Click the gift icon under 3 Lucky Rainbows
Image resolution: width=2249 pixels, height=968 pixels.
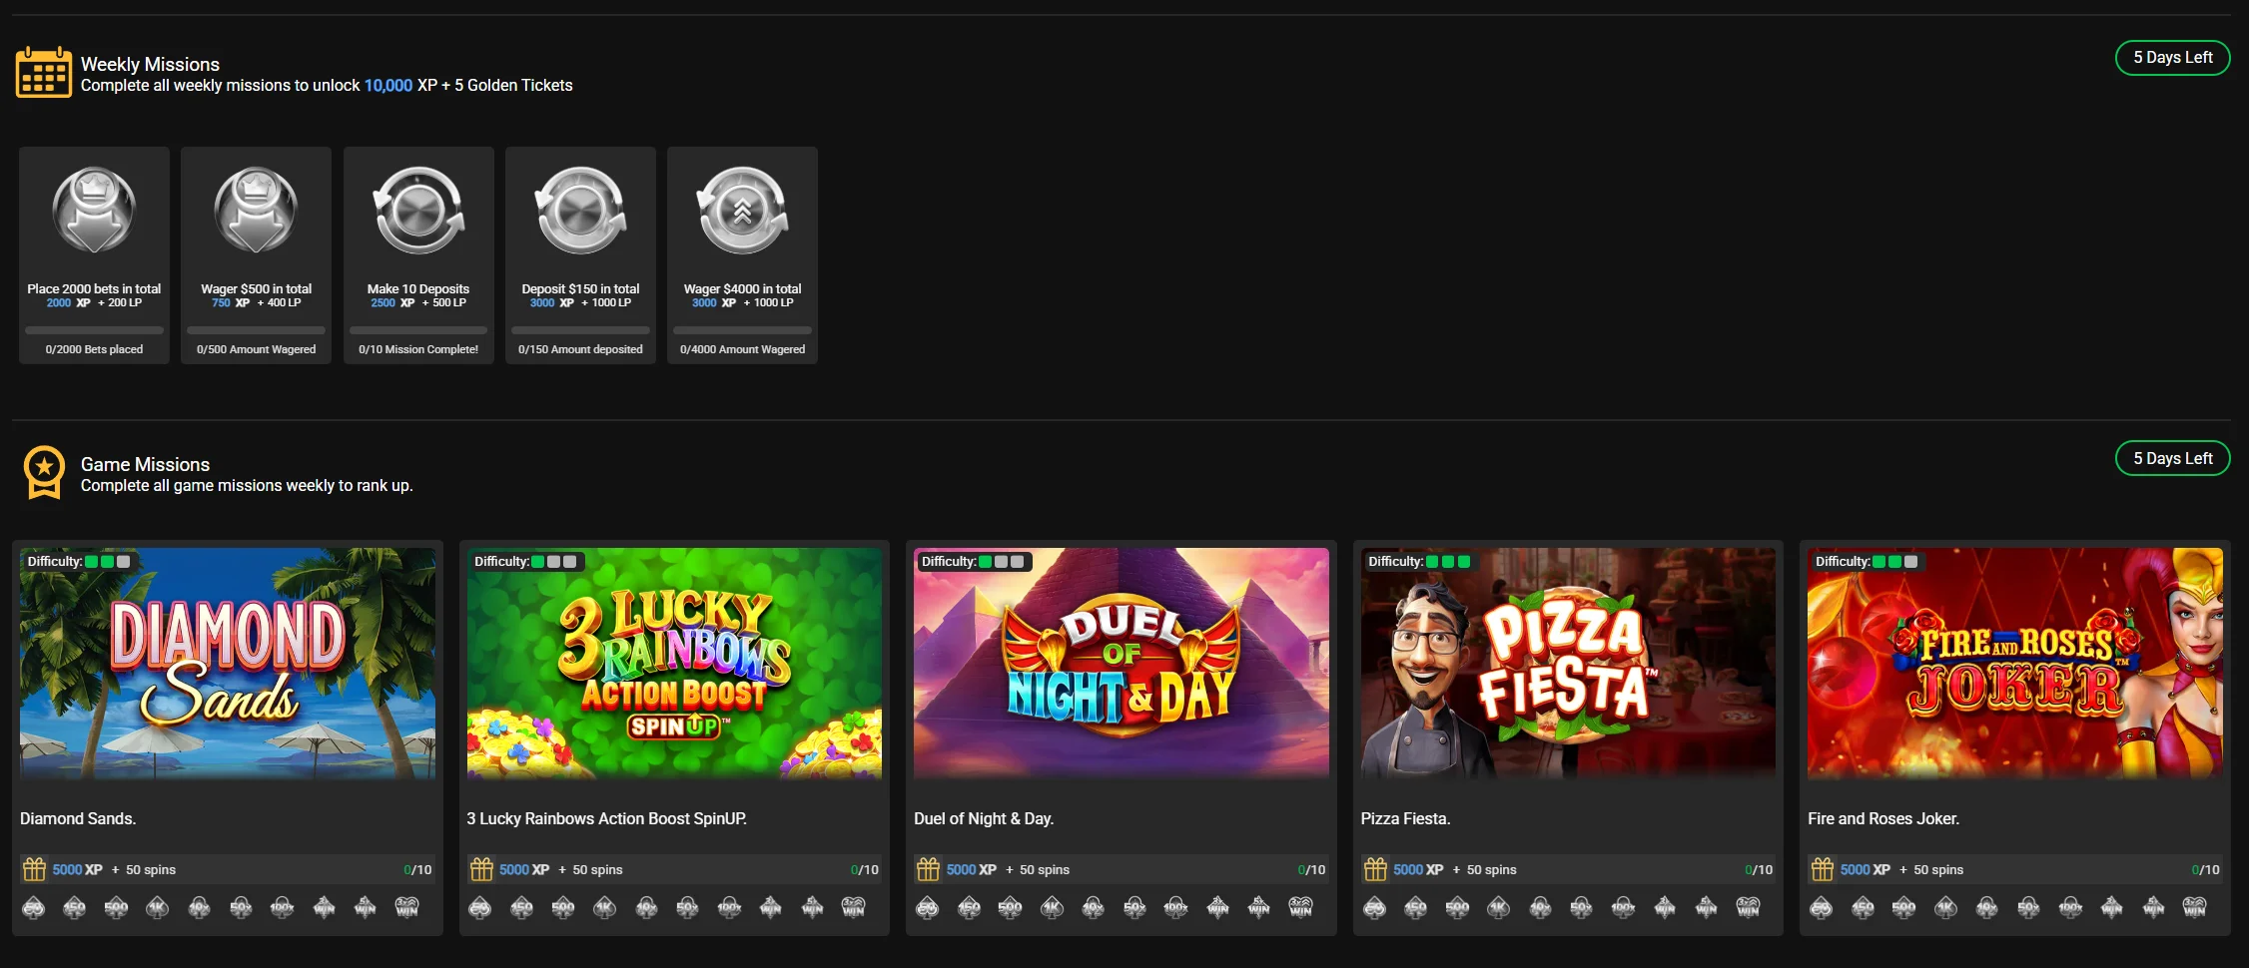[481, 869]
